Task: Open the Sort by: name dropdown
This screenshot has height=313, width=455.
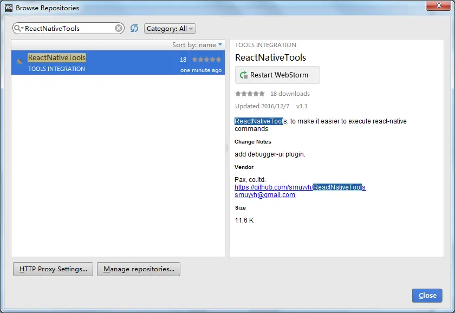Action: tap(197, 44)
